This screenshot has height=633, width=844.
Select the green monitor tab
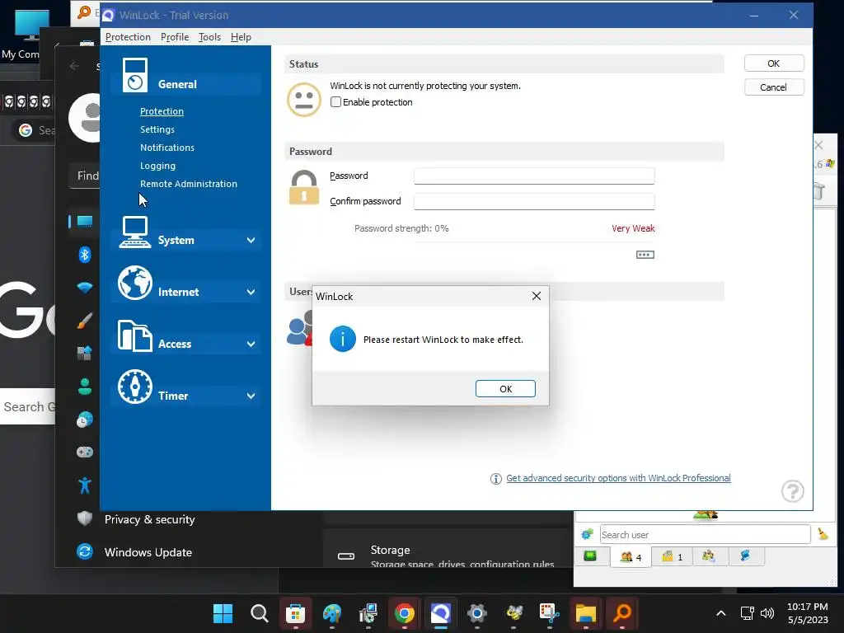pos(590,556)
